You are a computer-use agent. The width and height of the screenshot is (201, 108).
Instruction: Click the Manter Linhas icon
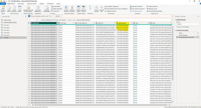[79, 8]
